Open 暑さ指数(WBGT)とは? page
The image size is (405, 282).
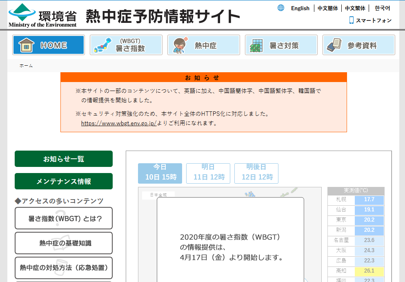(64, 218)
